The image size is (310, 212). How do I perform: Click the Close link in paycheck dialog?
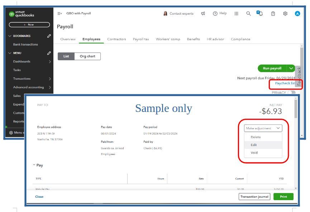[x=39, y=197]
